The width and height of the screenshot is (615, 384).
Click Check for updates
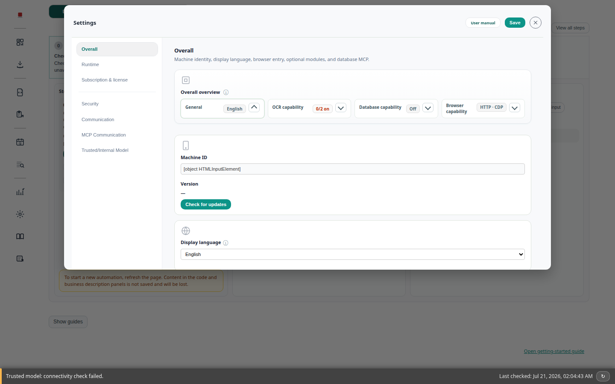(x=206, y=204)
